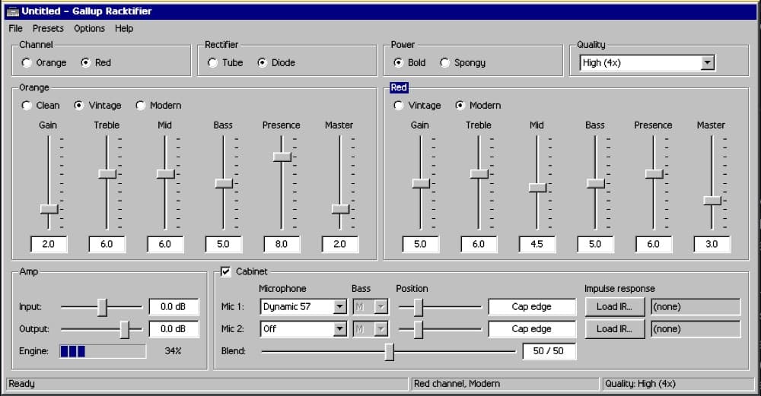The image size is (761, 396).
Task: Click Mic 2 impulse response (none) field
Action: (x=696, y=329)
